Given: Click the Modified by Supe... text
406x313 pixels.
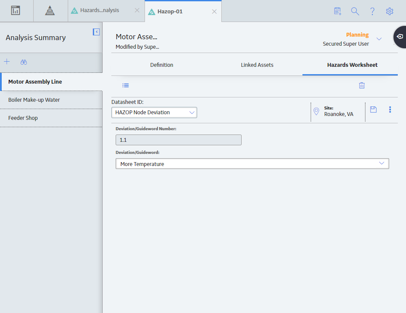Looking at the screenshot, I should [x=137, y=47].
